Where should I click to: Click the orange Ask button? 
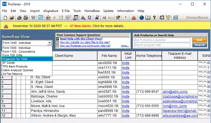[199, 40]
